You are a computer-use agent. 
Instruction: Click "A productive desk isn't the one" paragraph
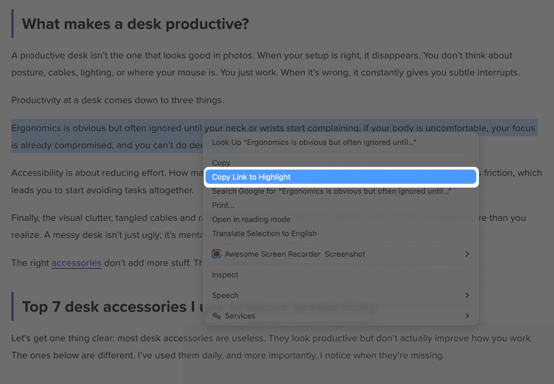[x=265, y=64]
